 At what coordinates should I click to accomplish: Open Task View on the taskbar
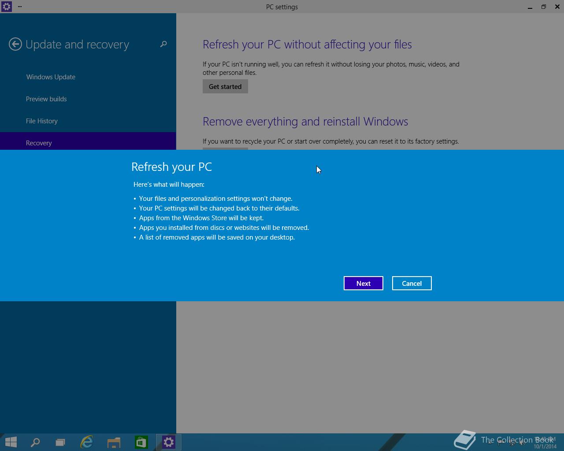click(x=60, y=442)
